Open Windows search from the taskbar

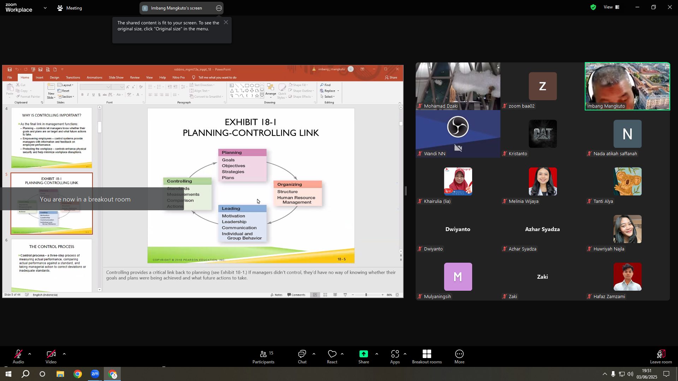tap(25, 374)
